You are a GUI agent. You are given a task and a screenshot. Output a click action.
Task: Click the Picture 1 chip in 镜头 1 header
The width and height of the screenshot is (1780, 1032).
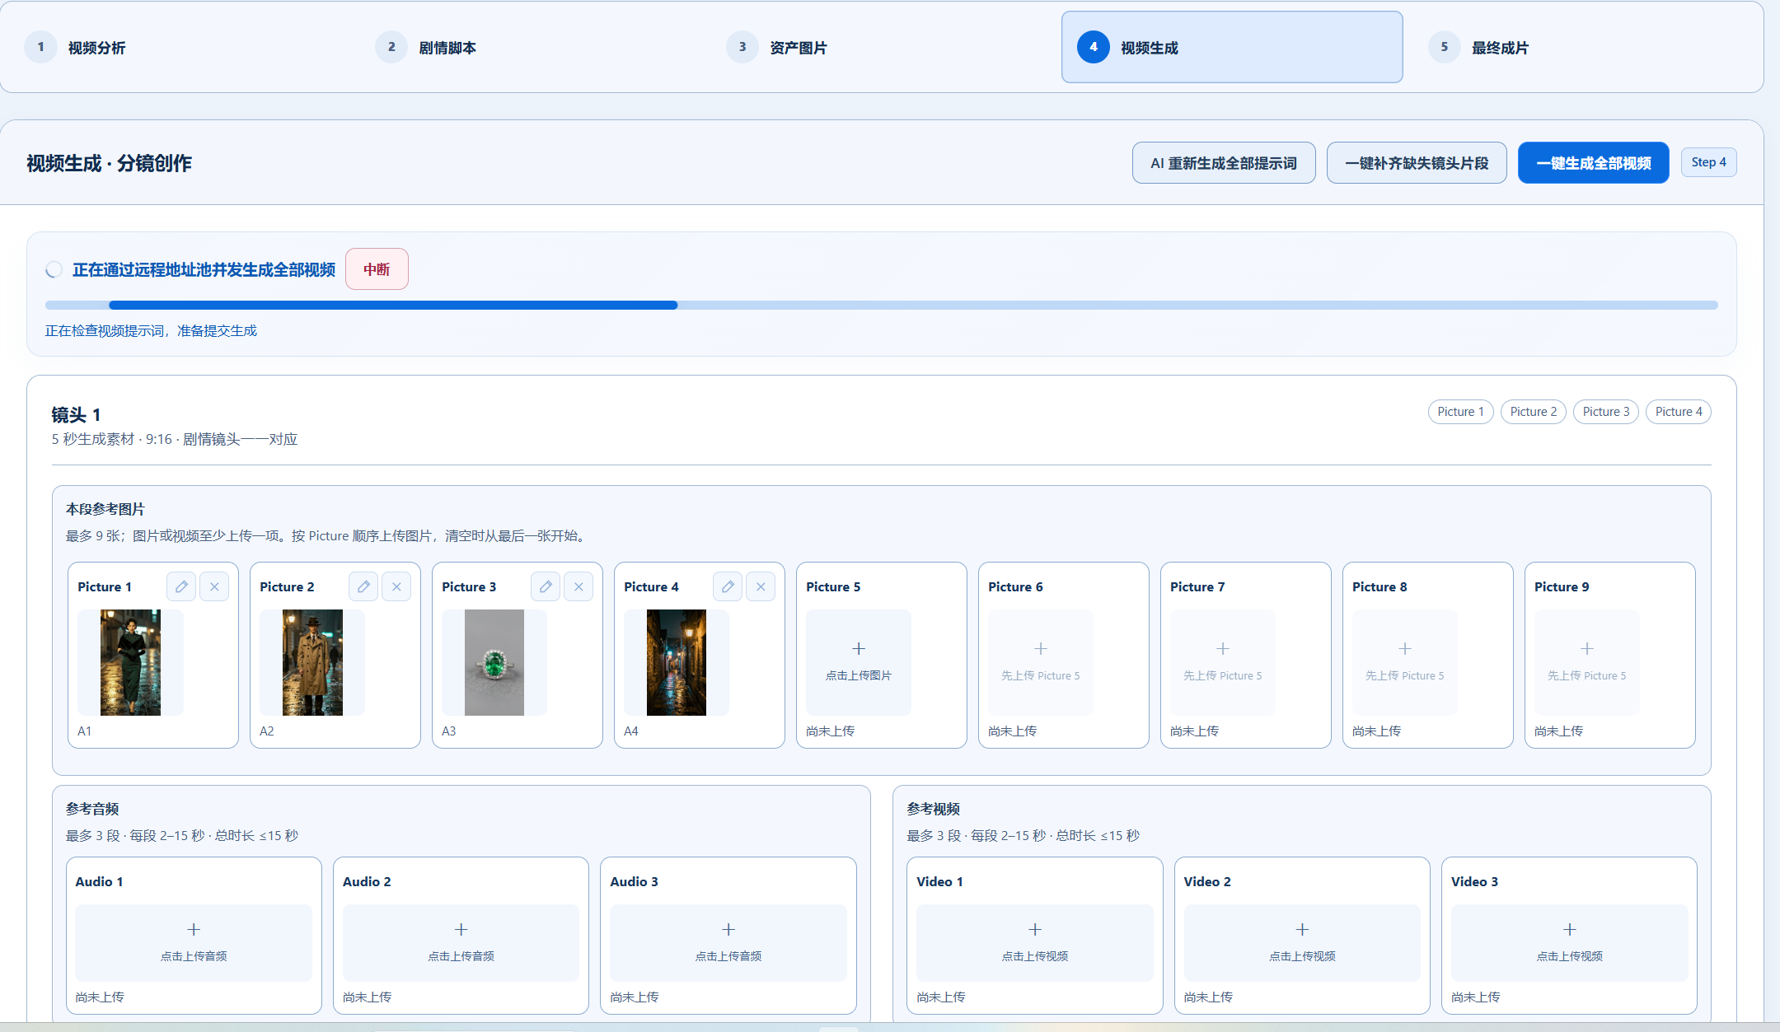click(x=1460, y=412)
